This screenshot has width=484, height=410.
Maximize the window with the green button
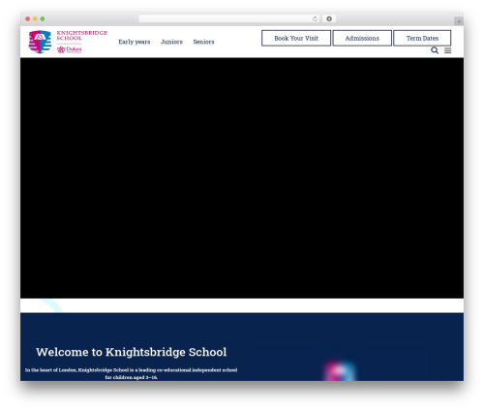43,19
